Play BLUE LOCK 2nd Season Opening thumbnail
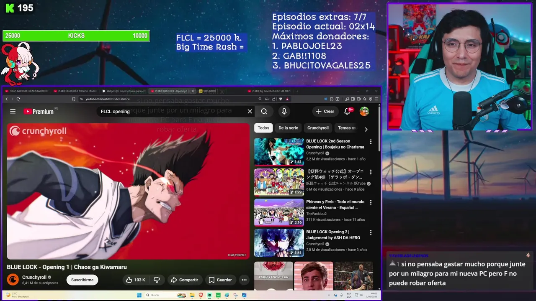Screen dimensions: 536x301 [279, 152]
